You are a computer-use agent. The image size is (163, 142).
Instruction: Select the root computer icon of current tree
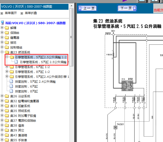point(2,22)
